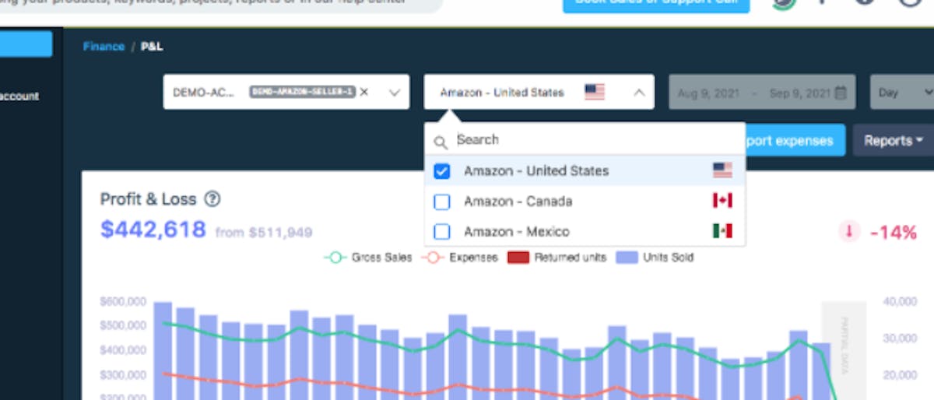Click the import expenses button

click(x=795, y=141)
